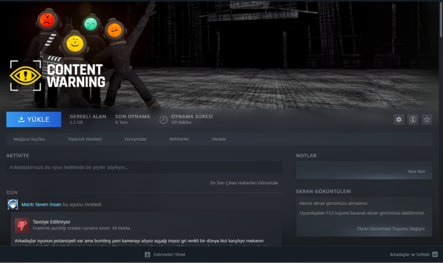Click the Content Warning game logo

[x=58, y=75]
